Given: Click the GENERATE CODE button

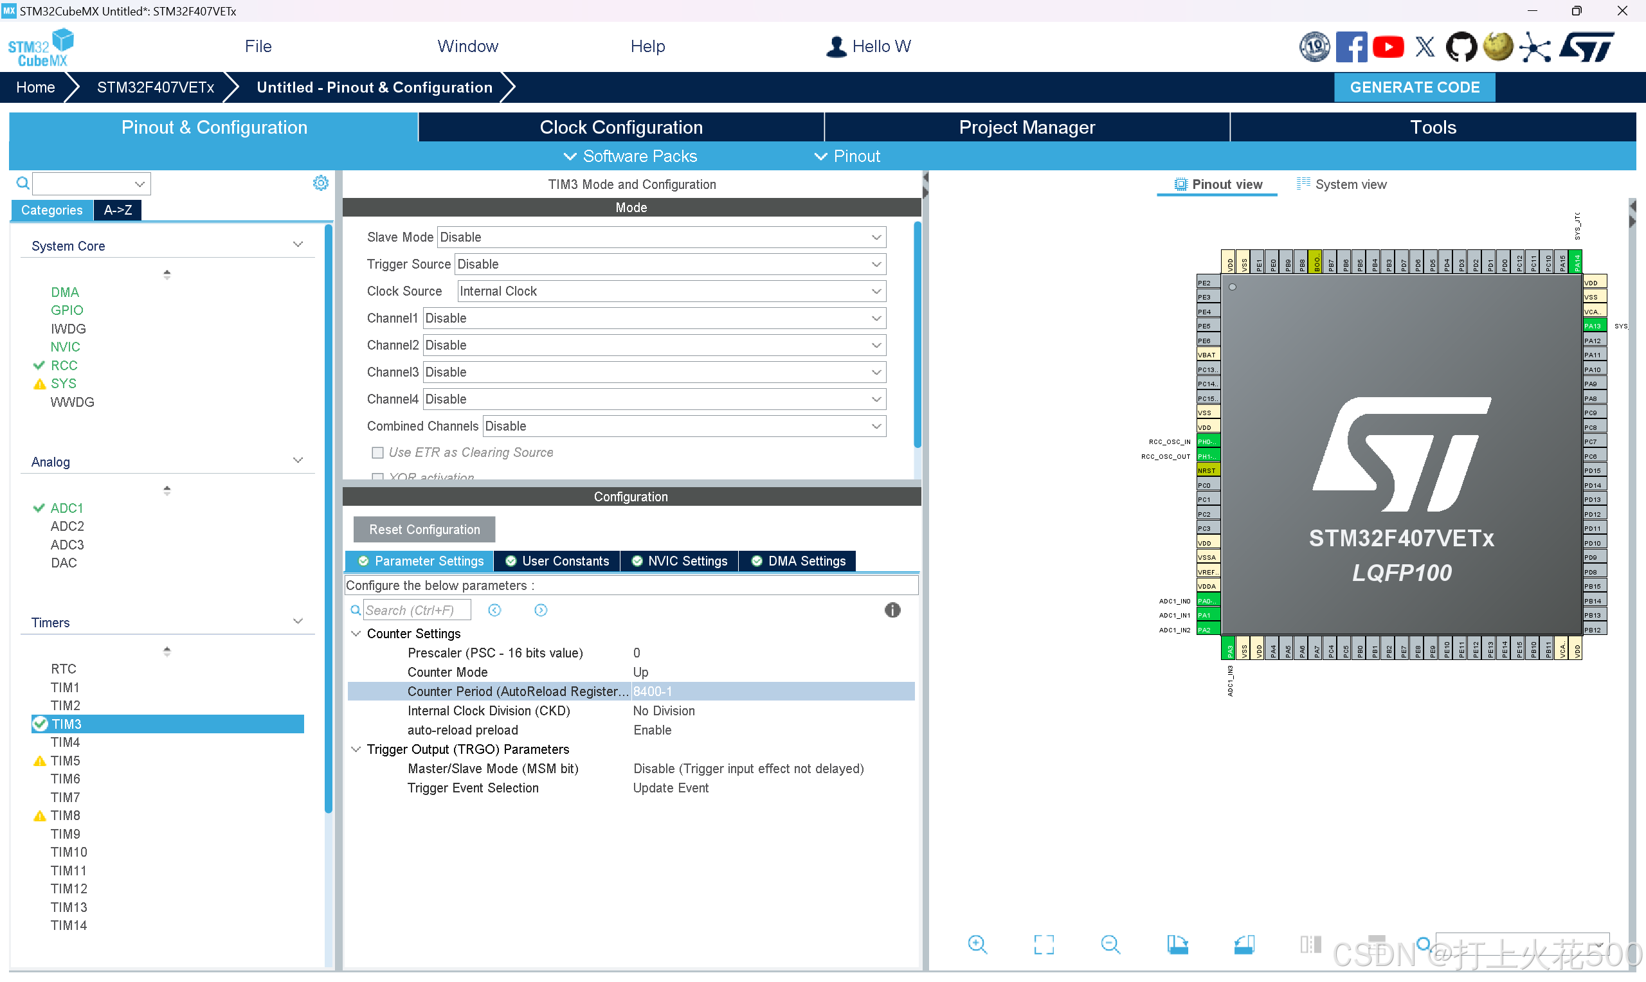Looking at the screenshot, I should click(1414, 87).
